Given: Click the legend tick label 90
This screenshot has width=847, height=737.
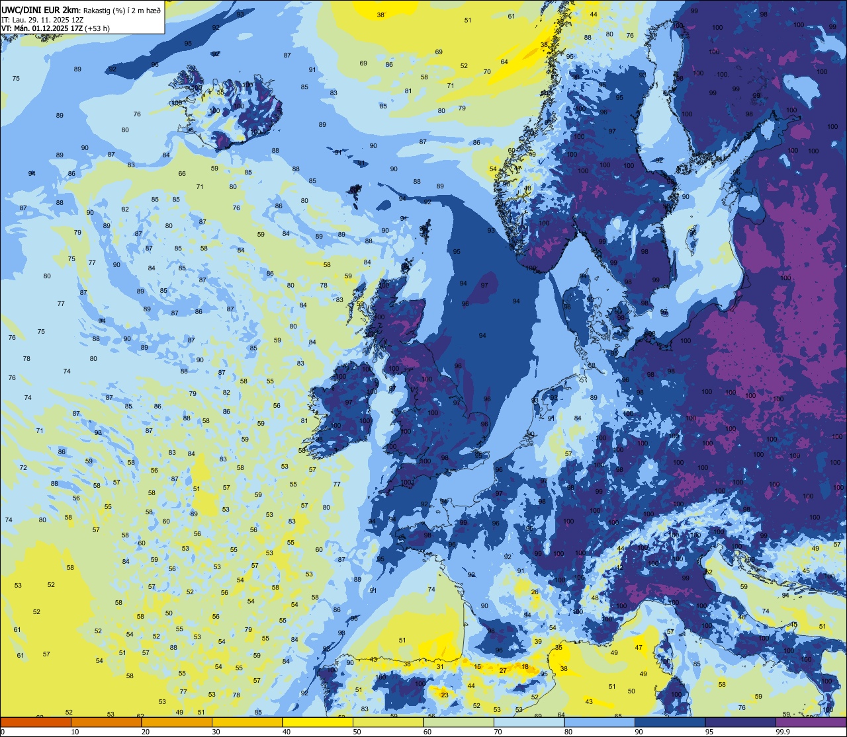Looking at the screenshot, I should (639, 732).
